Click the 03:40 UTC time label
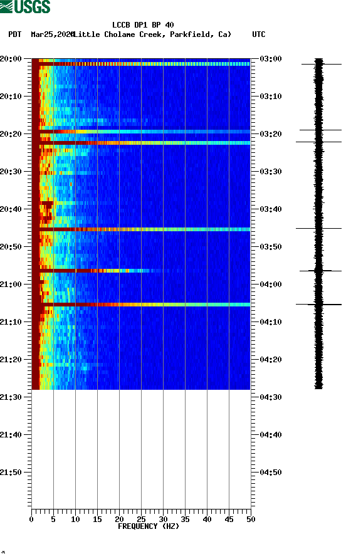 pyautogui.click(x=271, y=209)
